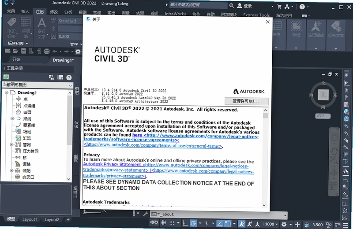The image size is (353, 229).
Task: Toggle 2D object snap square icon
Action: click(228, 224)
